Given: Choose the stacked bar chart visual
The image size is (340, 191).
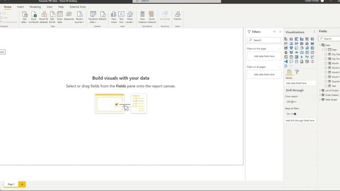Looking at the screenshot, I should point(286,39).
